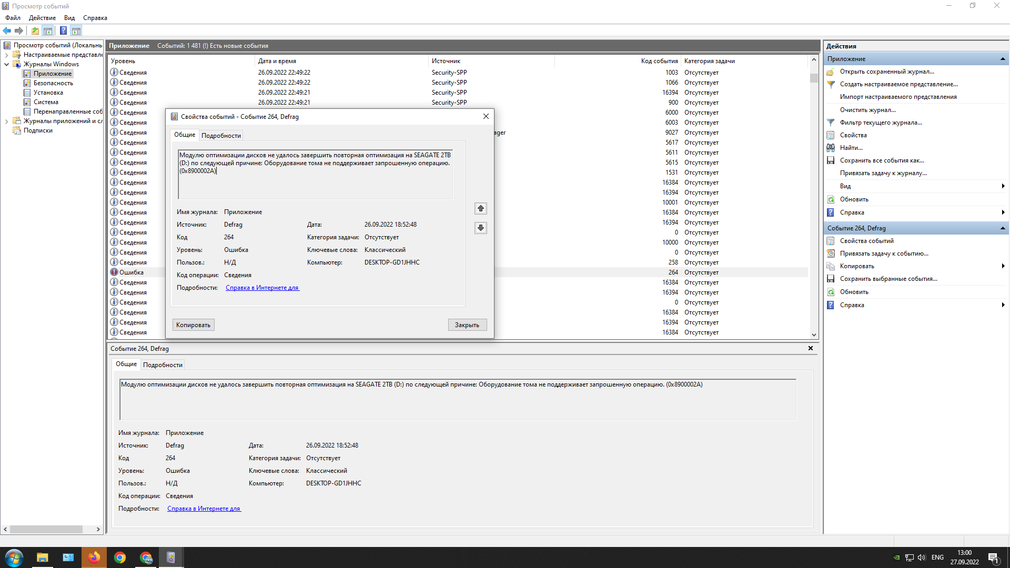Click the Find binoculars icon
This screenshot has width=1010, height=568.
pyautogui.click(x=831, y=148)
